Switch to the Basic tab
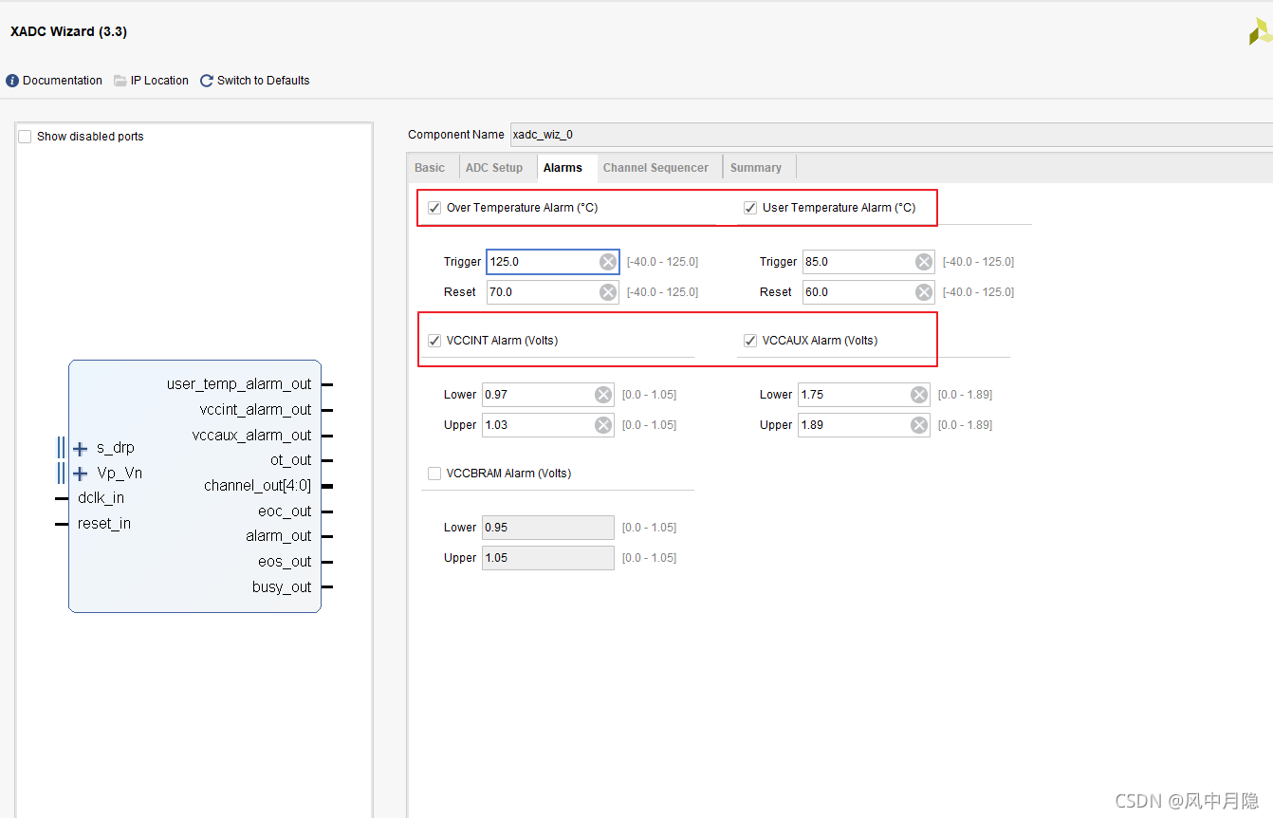Screen dimensions: 1273x818 coord(430,168)
